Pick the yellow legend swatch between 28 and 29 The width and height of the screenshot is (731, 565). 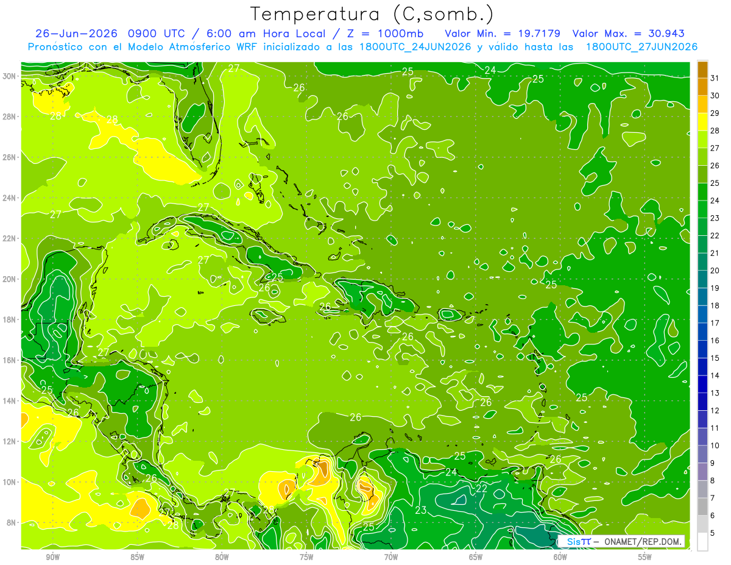[x=702, y=122]
